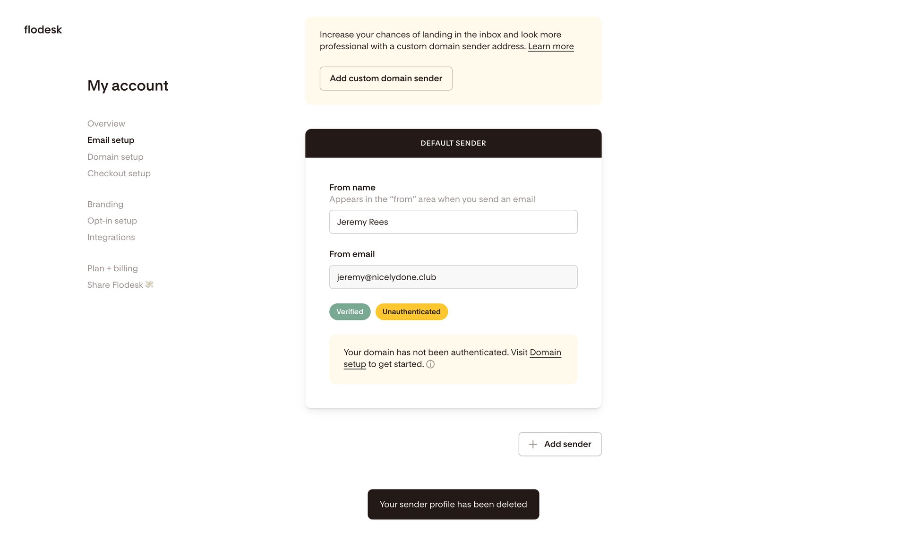This screenshot has width=907, height=533.
Task: Dismiss the sender profile deleted toast
Action: [453, 504]
